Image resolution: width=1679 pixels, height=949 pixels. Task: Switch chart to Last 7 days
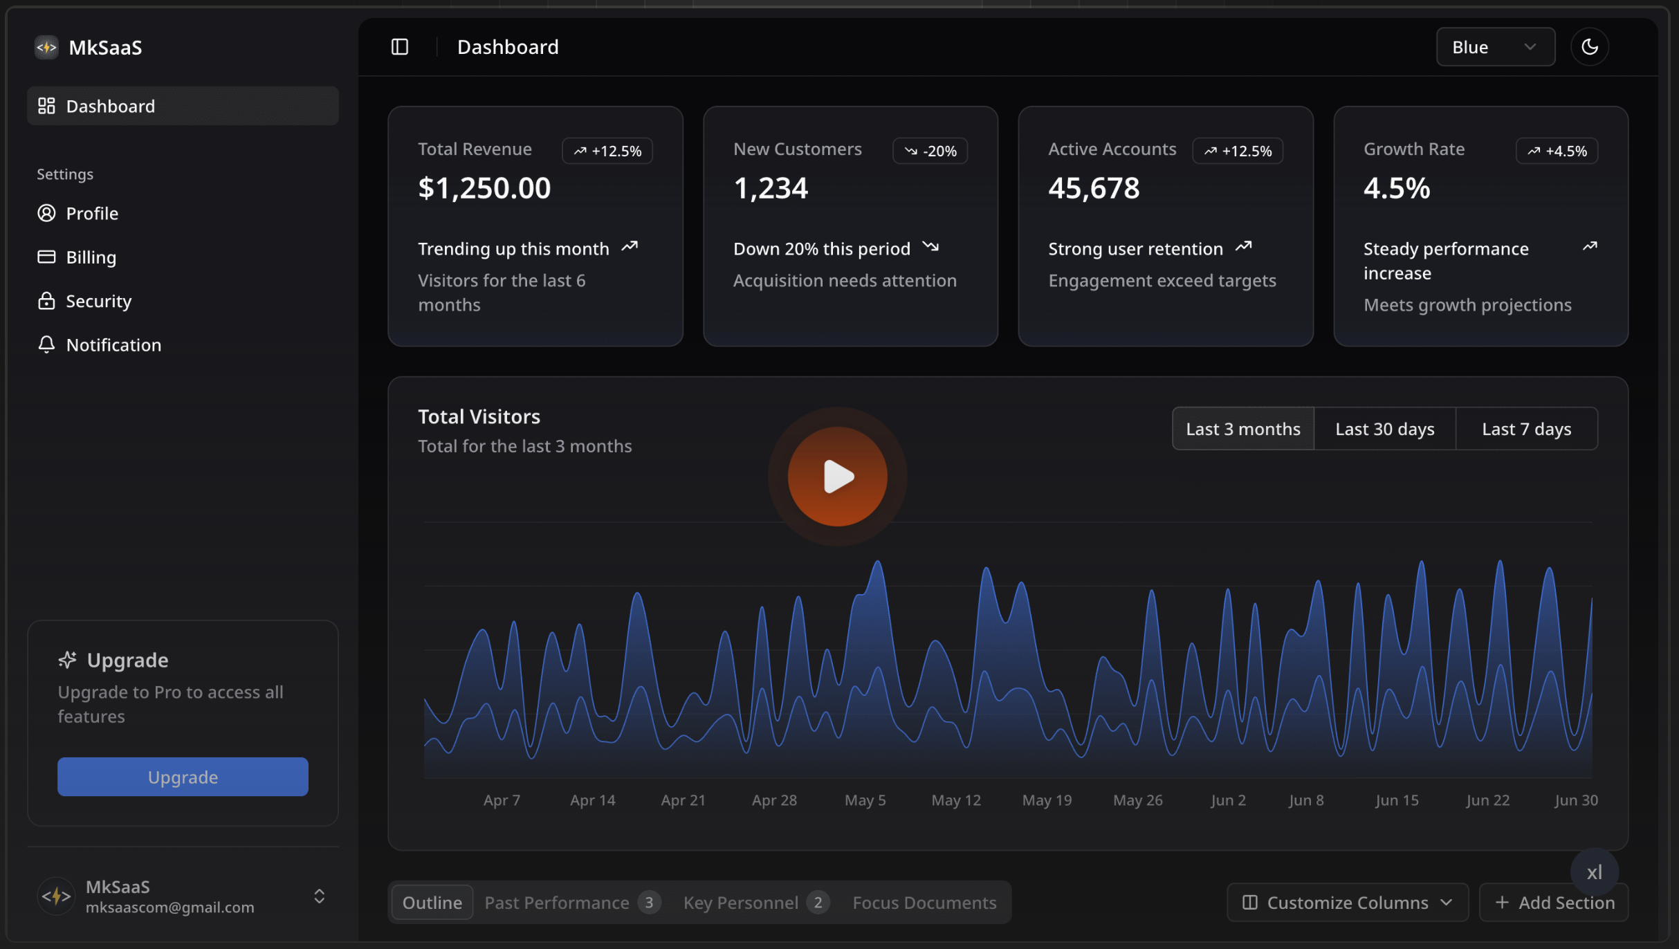[1526, 429]
